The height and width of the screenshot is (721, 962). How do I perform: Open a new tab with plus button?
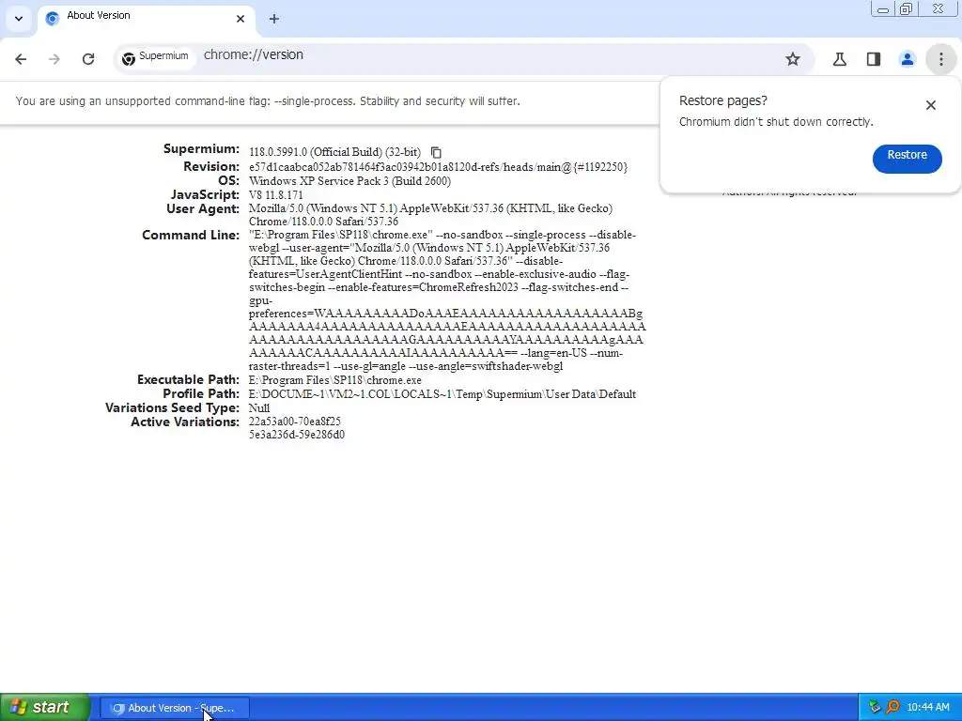click(x=274, y=19)
